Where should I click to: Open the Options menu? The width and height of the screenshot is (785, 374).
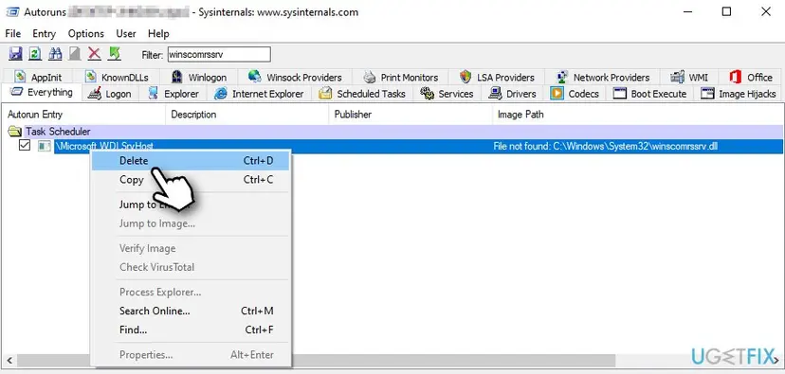86,33
